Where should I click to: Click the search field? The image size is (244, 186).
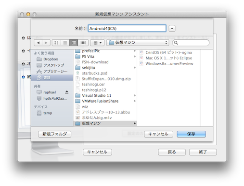pos(191,43)
